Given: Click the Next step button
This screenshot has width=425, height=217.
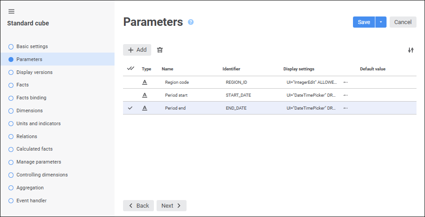Looking at the screenshot, I should pyautogui.click(x=171, y=205).
